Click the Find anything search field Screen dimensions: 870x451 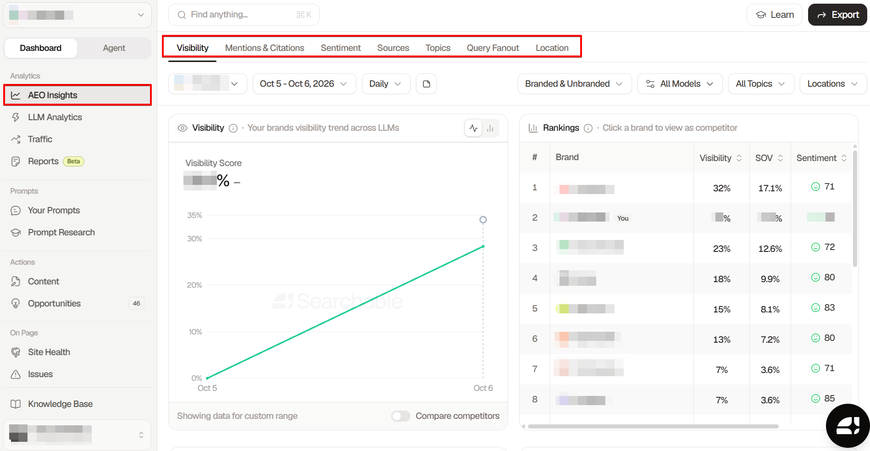[244, 15]
